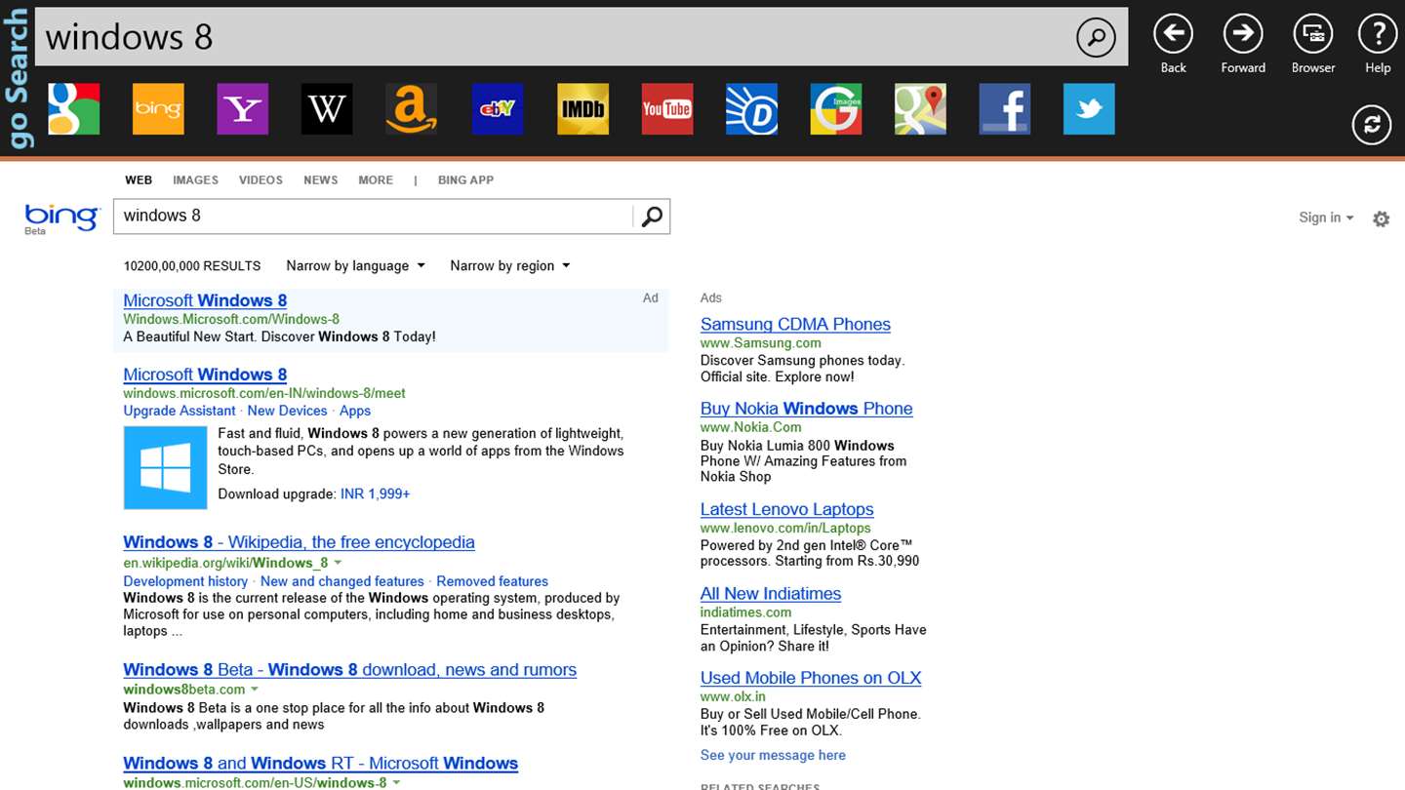
Task: Expand arrow beside en.wikipedia.org/wiki/Windows_8
Action: tap(338, 563)
